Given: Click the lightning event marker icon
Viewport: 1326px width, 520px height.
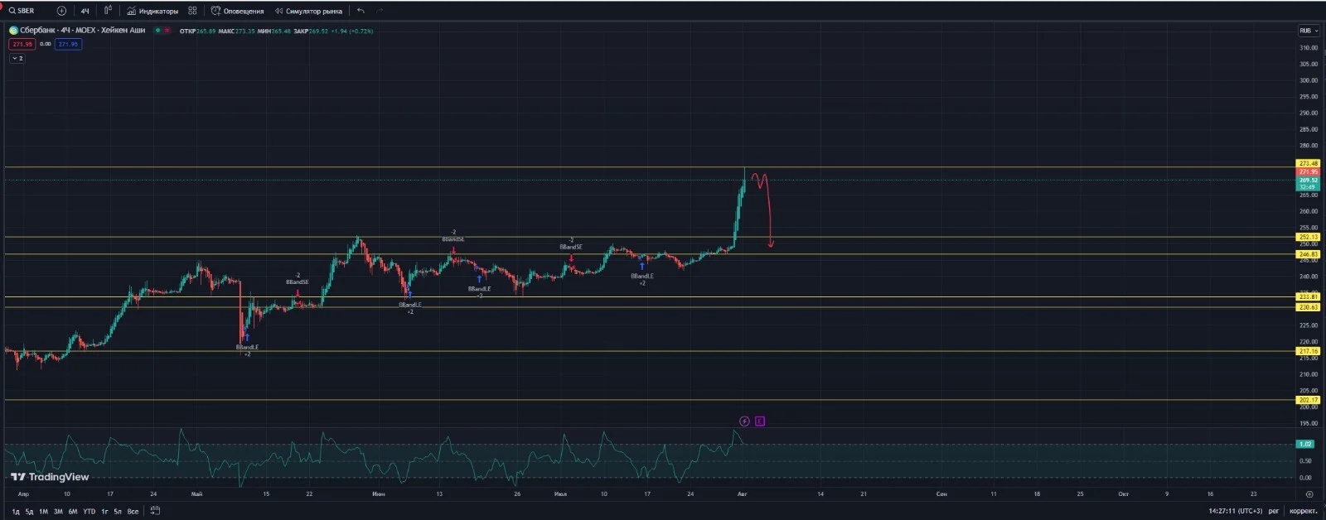Looking at the screenshot, I should coord(744,421).
